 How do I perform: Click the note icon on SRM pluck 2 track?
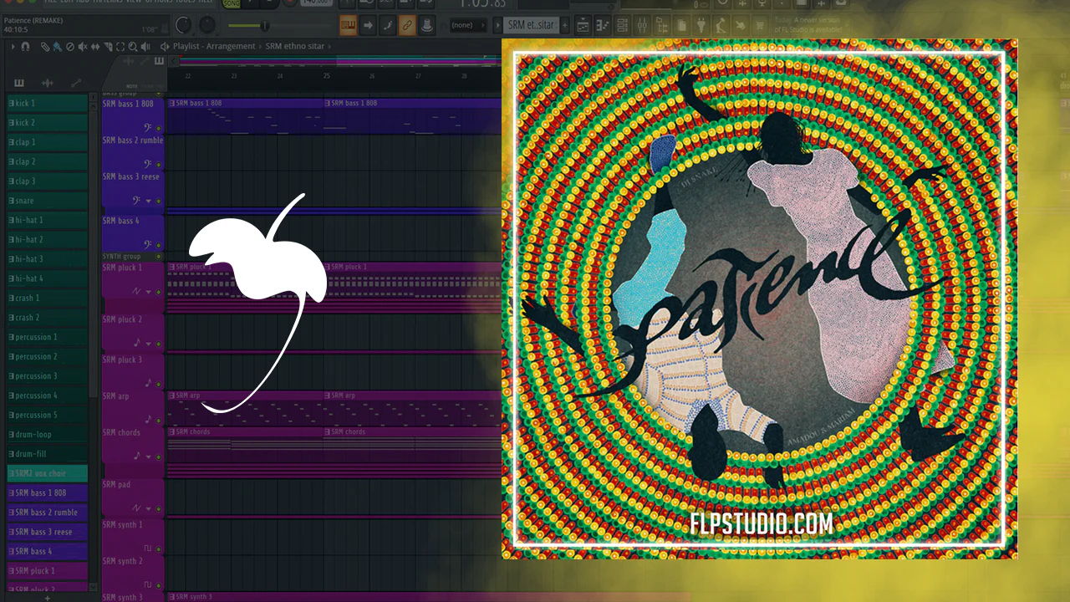137,343
